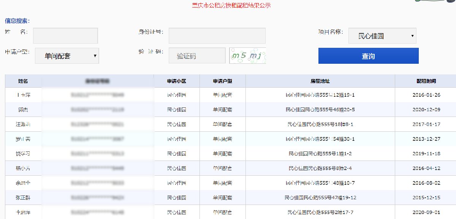The width and height of the screenshot is (456, 219).
Task: Click the m5mj captcha image to refresh
Action: tap(247, 56)
